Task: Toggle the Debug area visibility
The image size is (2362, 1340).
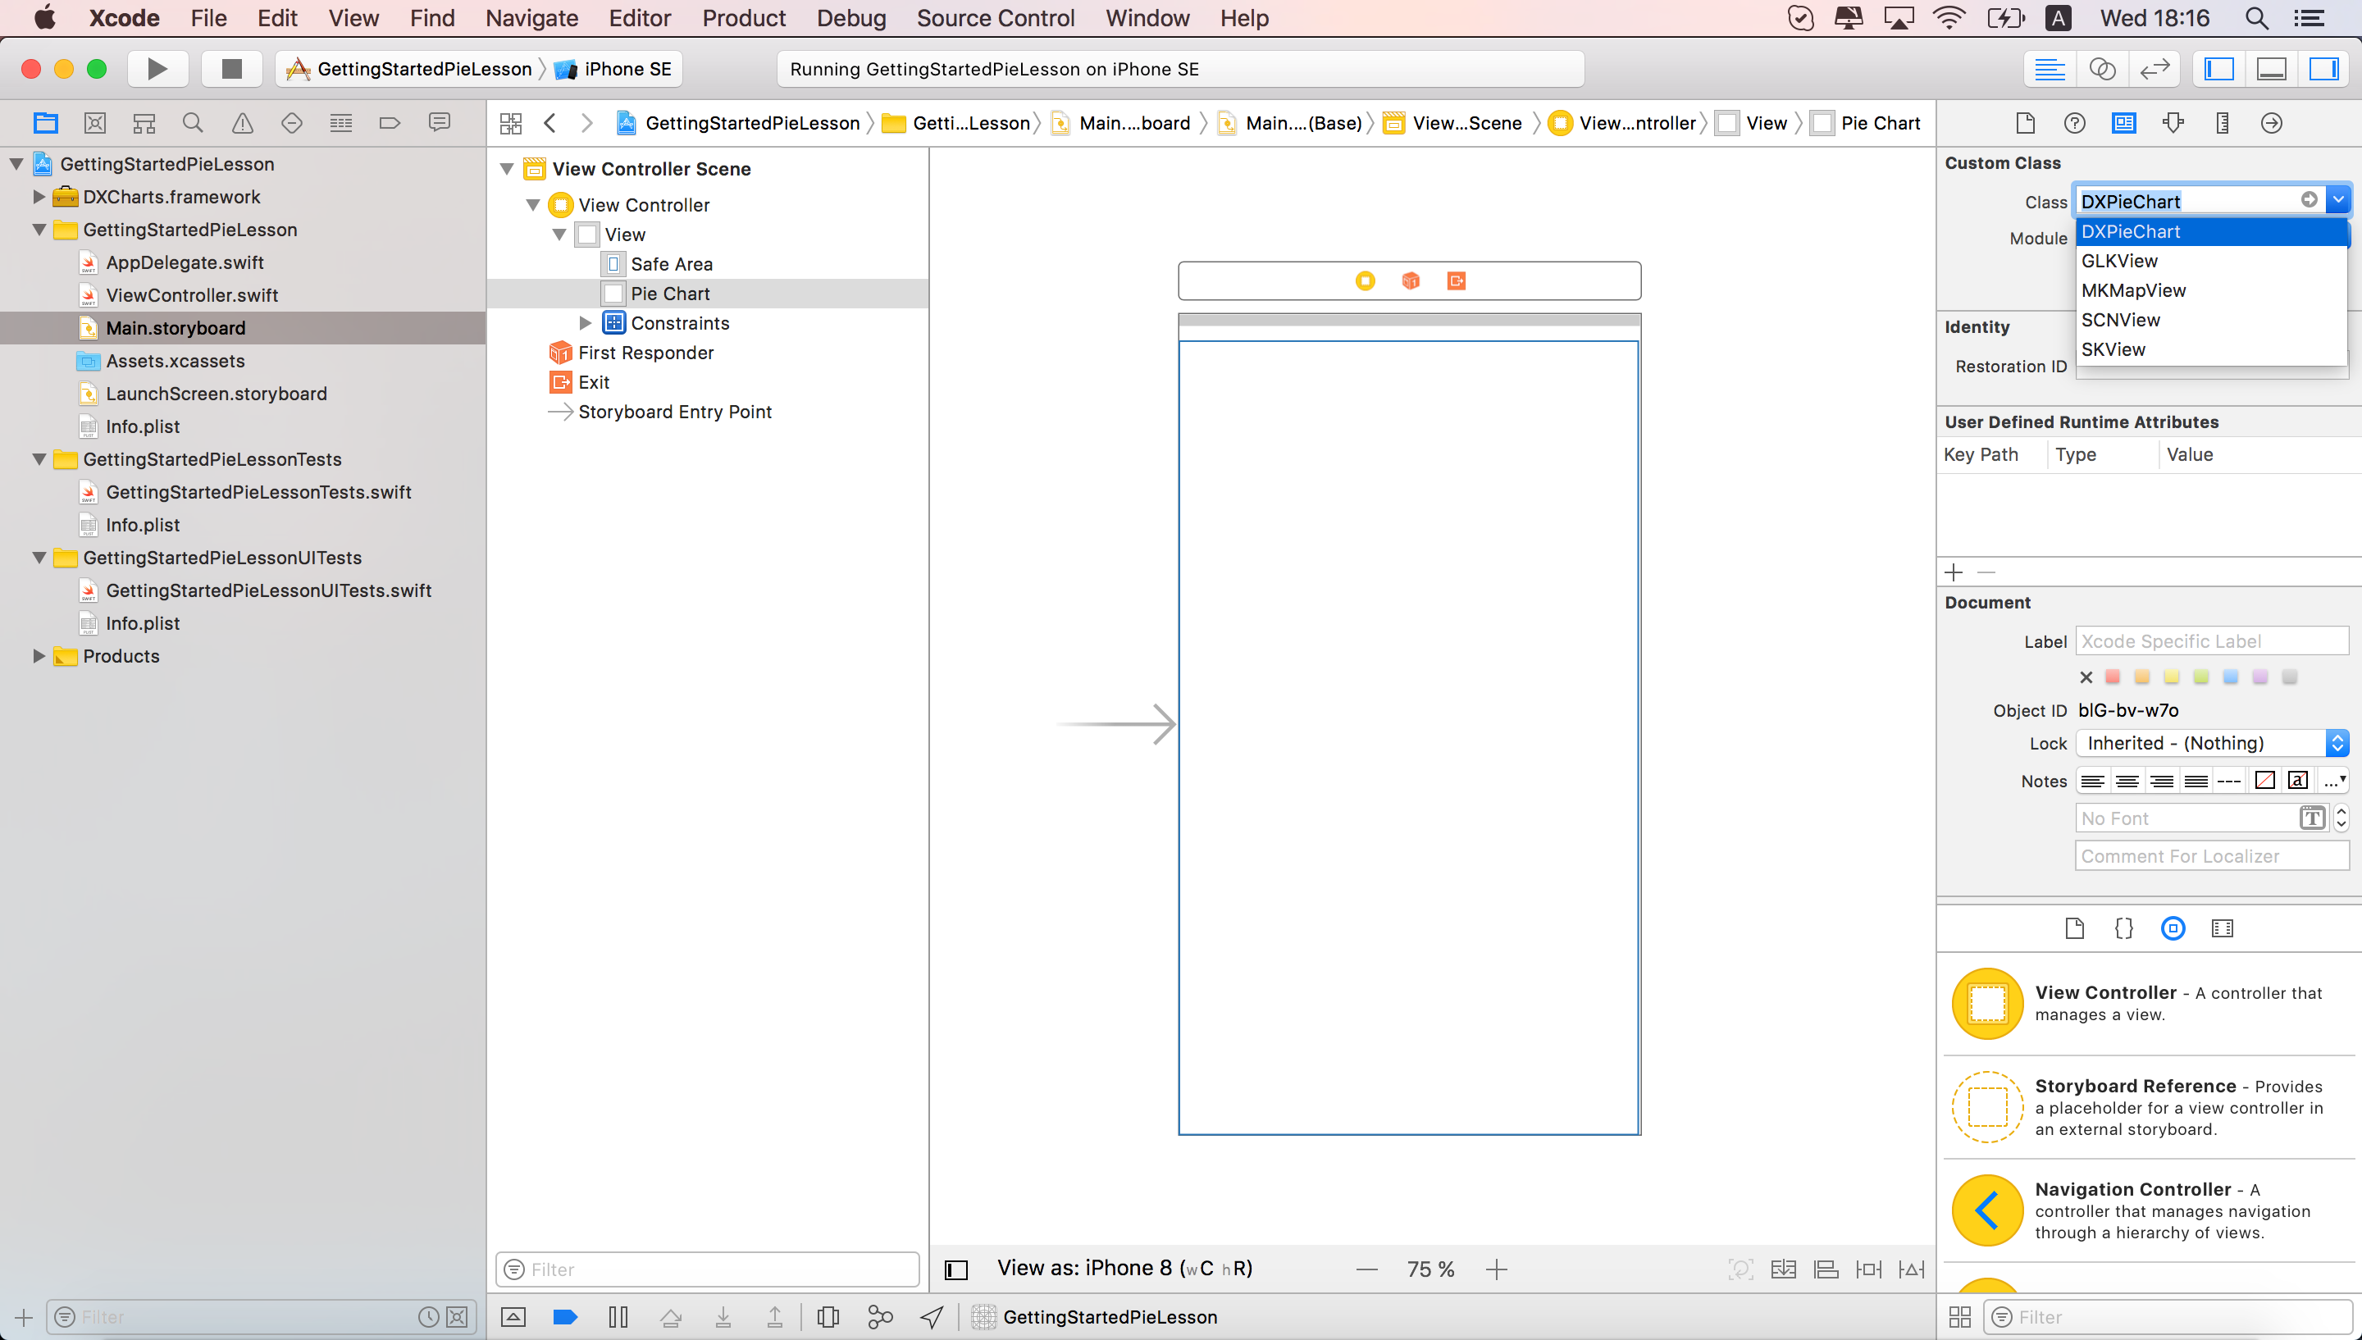Action: point(2271,69)
